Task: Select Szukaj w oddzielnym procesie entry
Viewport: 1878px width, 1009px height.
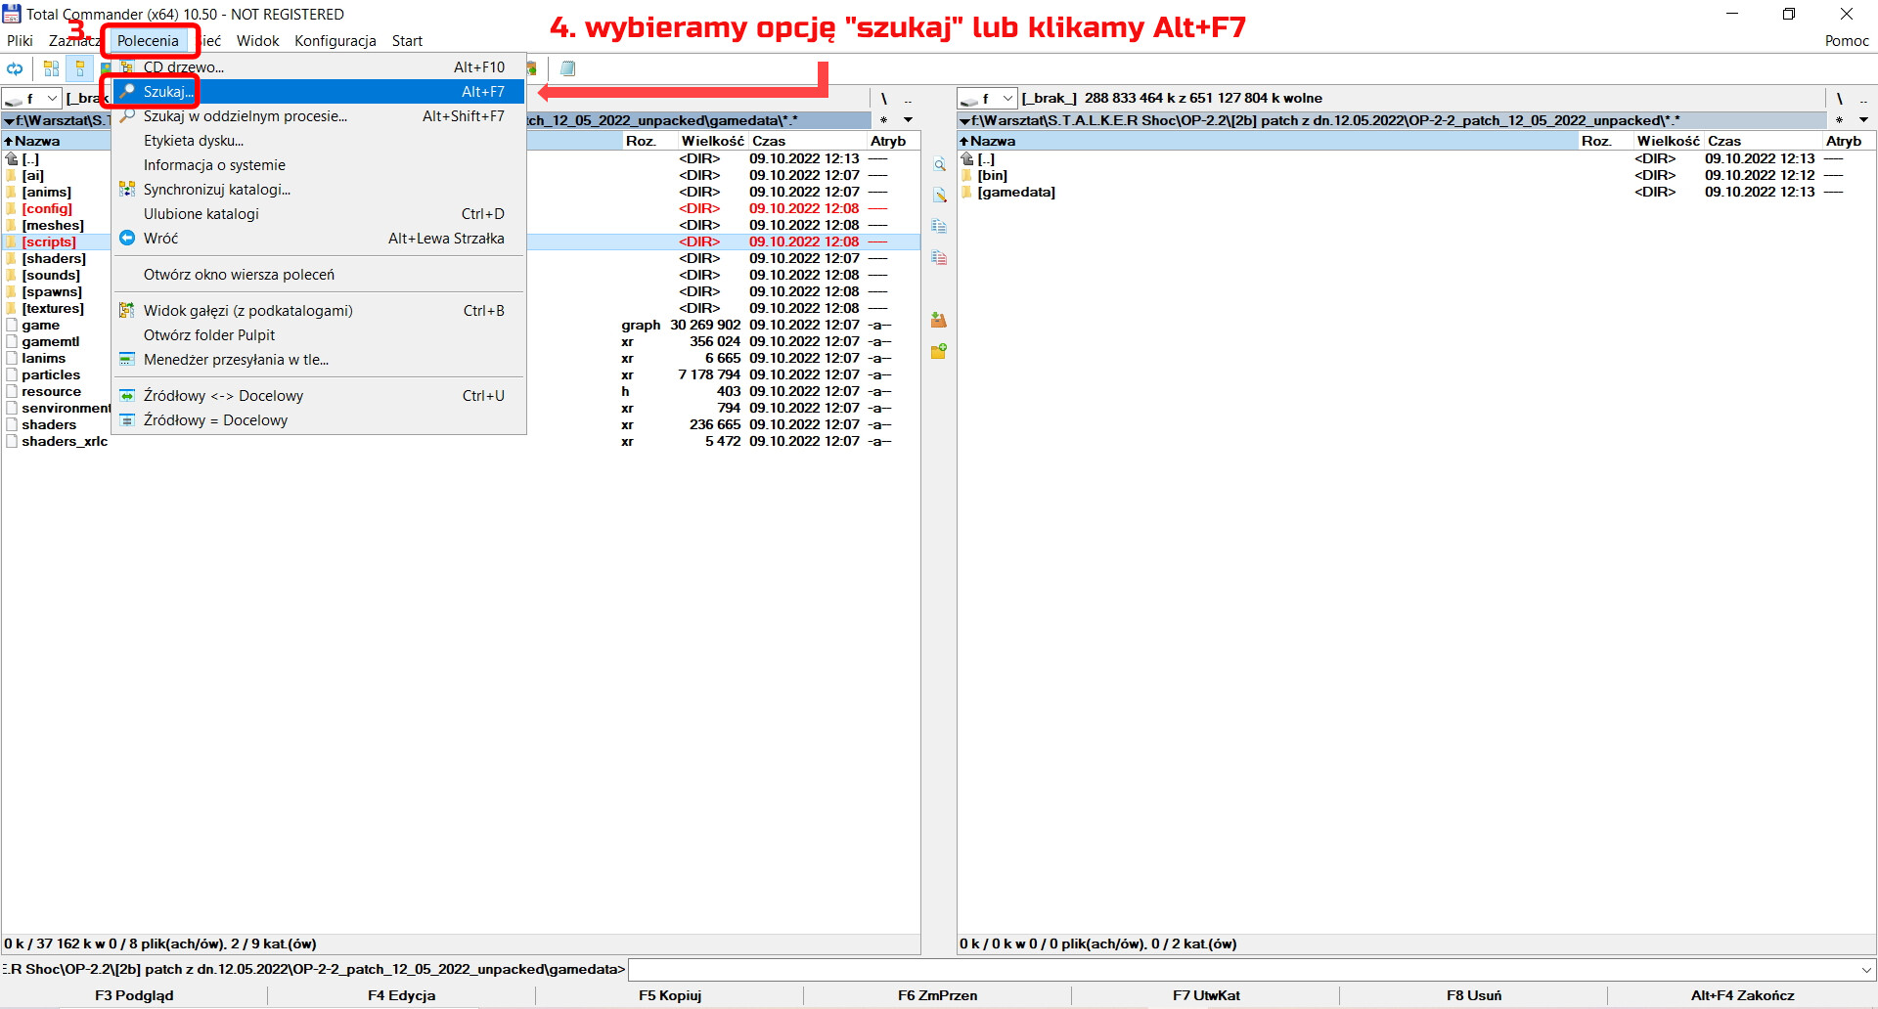Action: coord(319,116)
